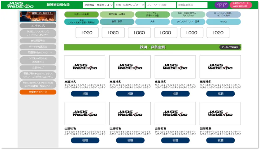Click the orange 来場者マイページ button
Screen dimensions: 260x150
pos(38,92)
